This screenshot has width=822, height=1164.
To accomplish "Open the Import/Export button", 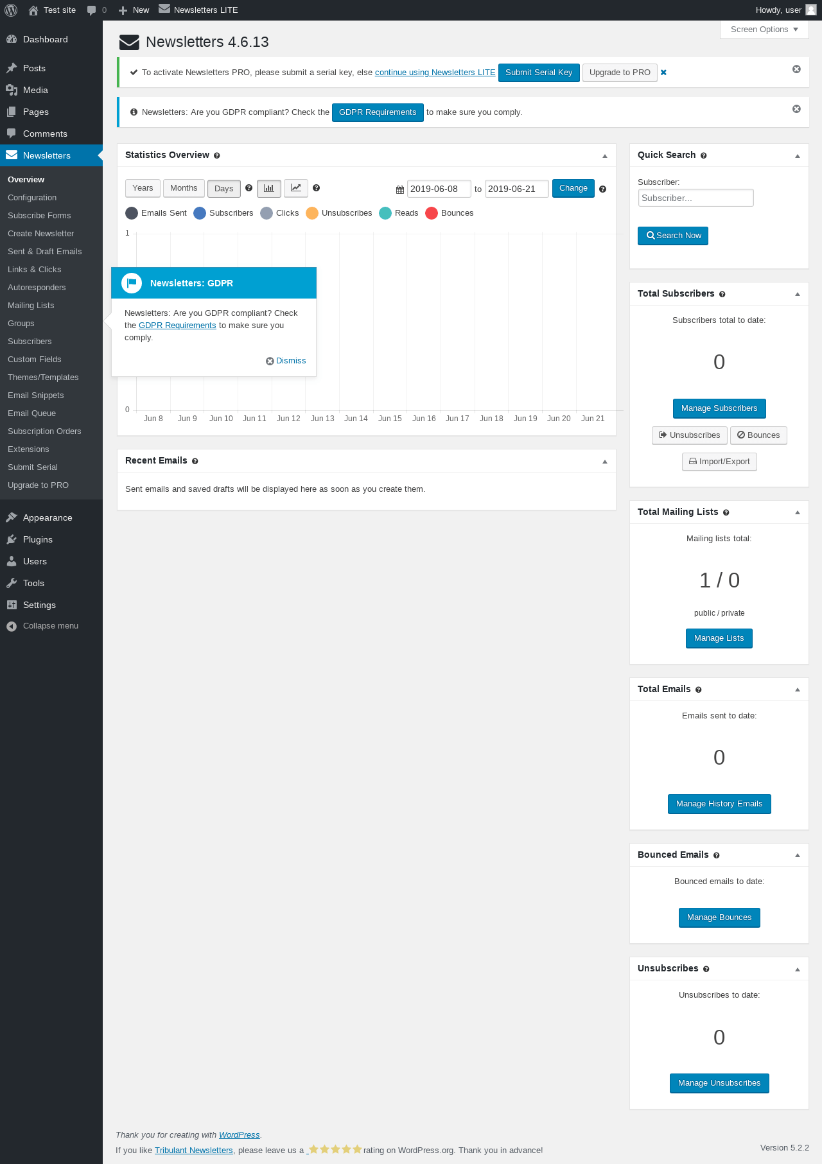I will point(719,462).
